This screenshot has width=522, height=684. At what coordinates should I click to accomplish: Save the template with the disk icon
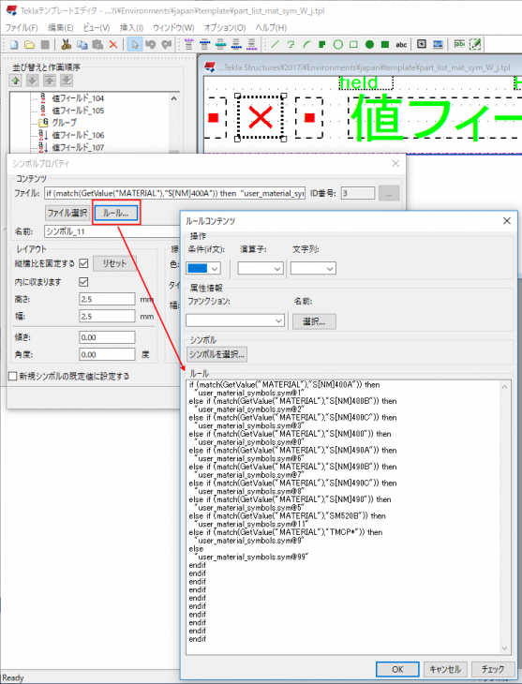click(x=45, y=44)
